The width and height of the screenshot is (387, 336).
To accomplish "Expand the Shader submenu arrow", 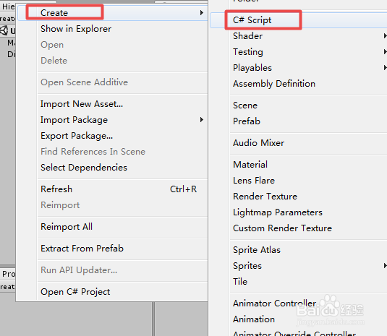I will point(385,36).
